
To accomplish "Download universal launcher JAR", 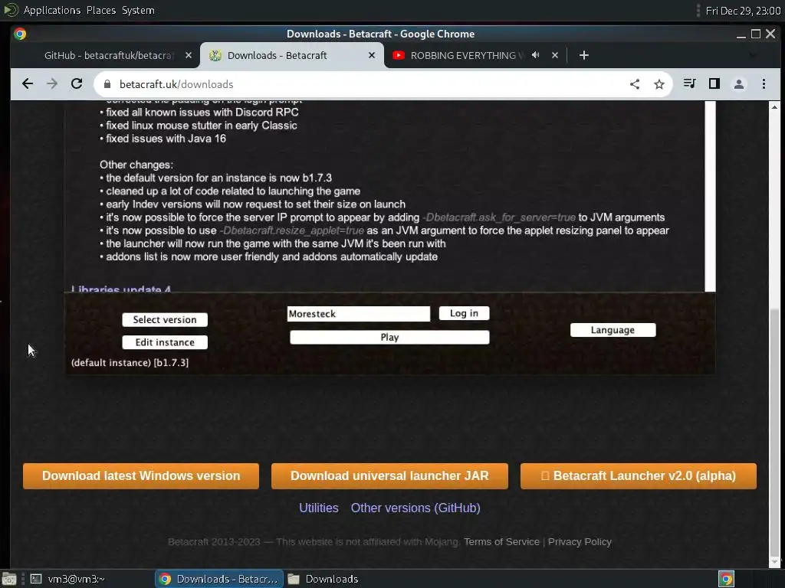I will click(389, 475).
